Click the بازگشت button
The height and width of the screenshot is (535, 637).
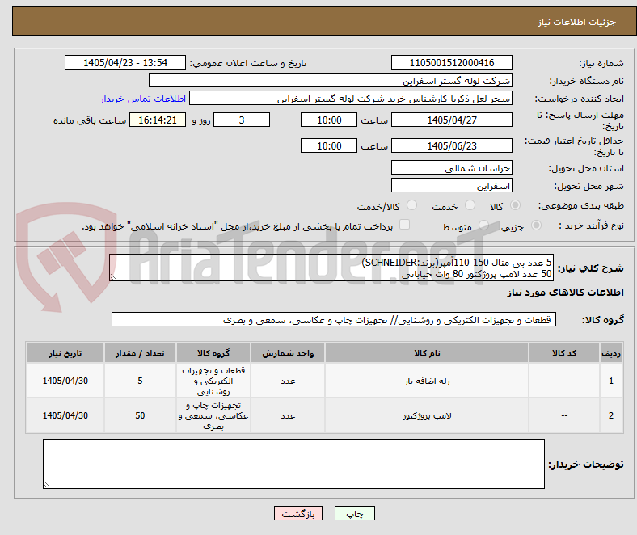[x=298, y=513]
